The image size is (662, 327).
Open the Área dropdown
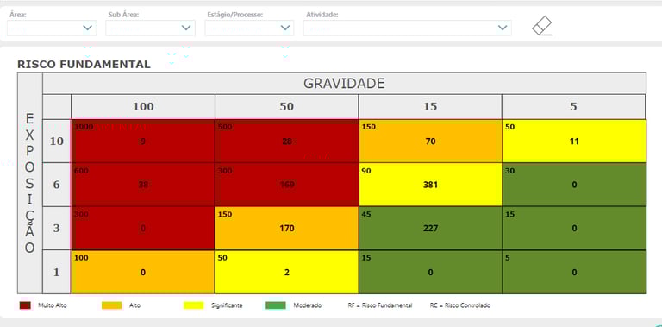[x=52, y=28]
